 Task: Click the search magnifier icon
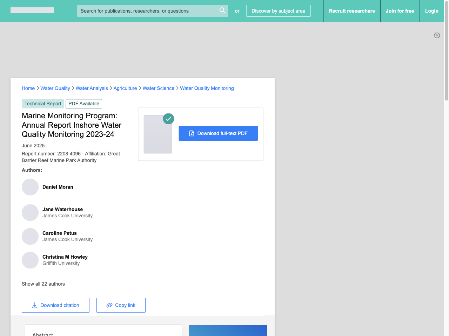click(x=222, y=10)
